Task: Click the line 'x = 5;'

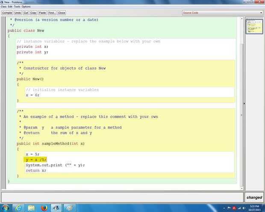Action: point(32,154)
